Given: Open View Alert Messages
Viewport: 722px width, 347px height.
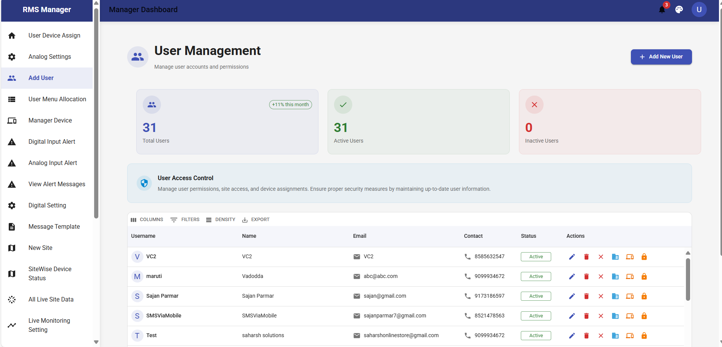Looking at the screenshot, I should coord(47,184).
